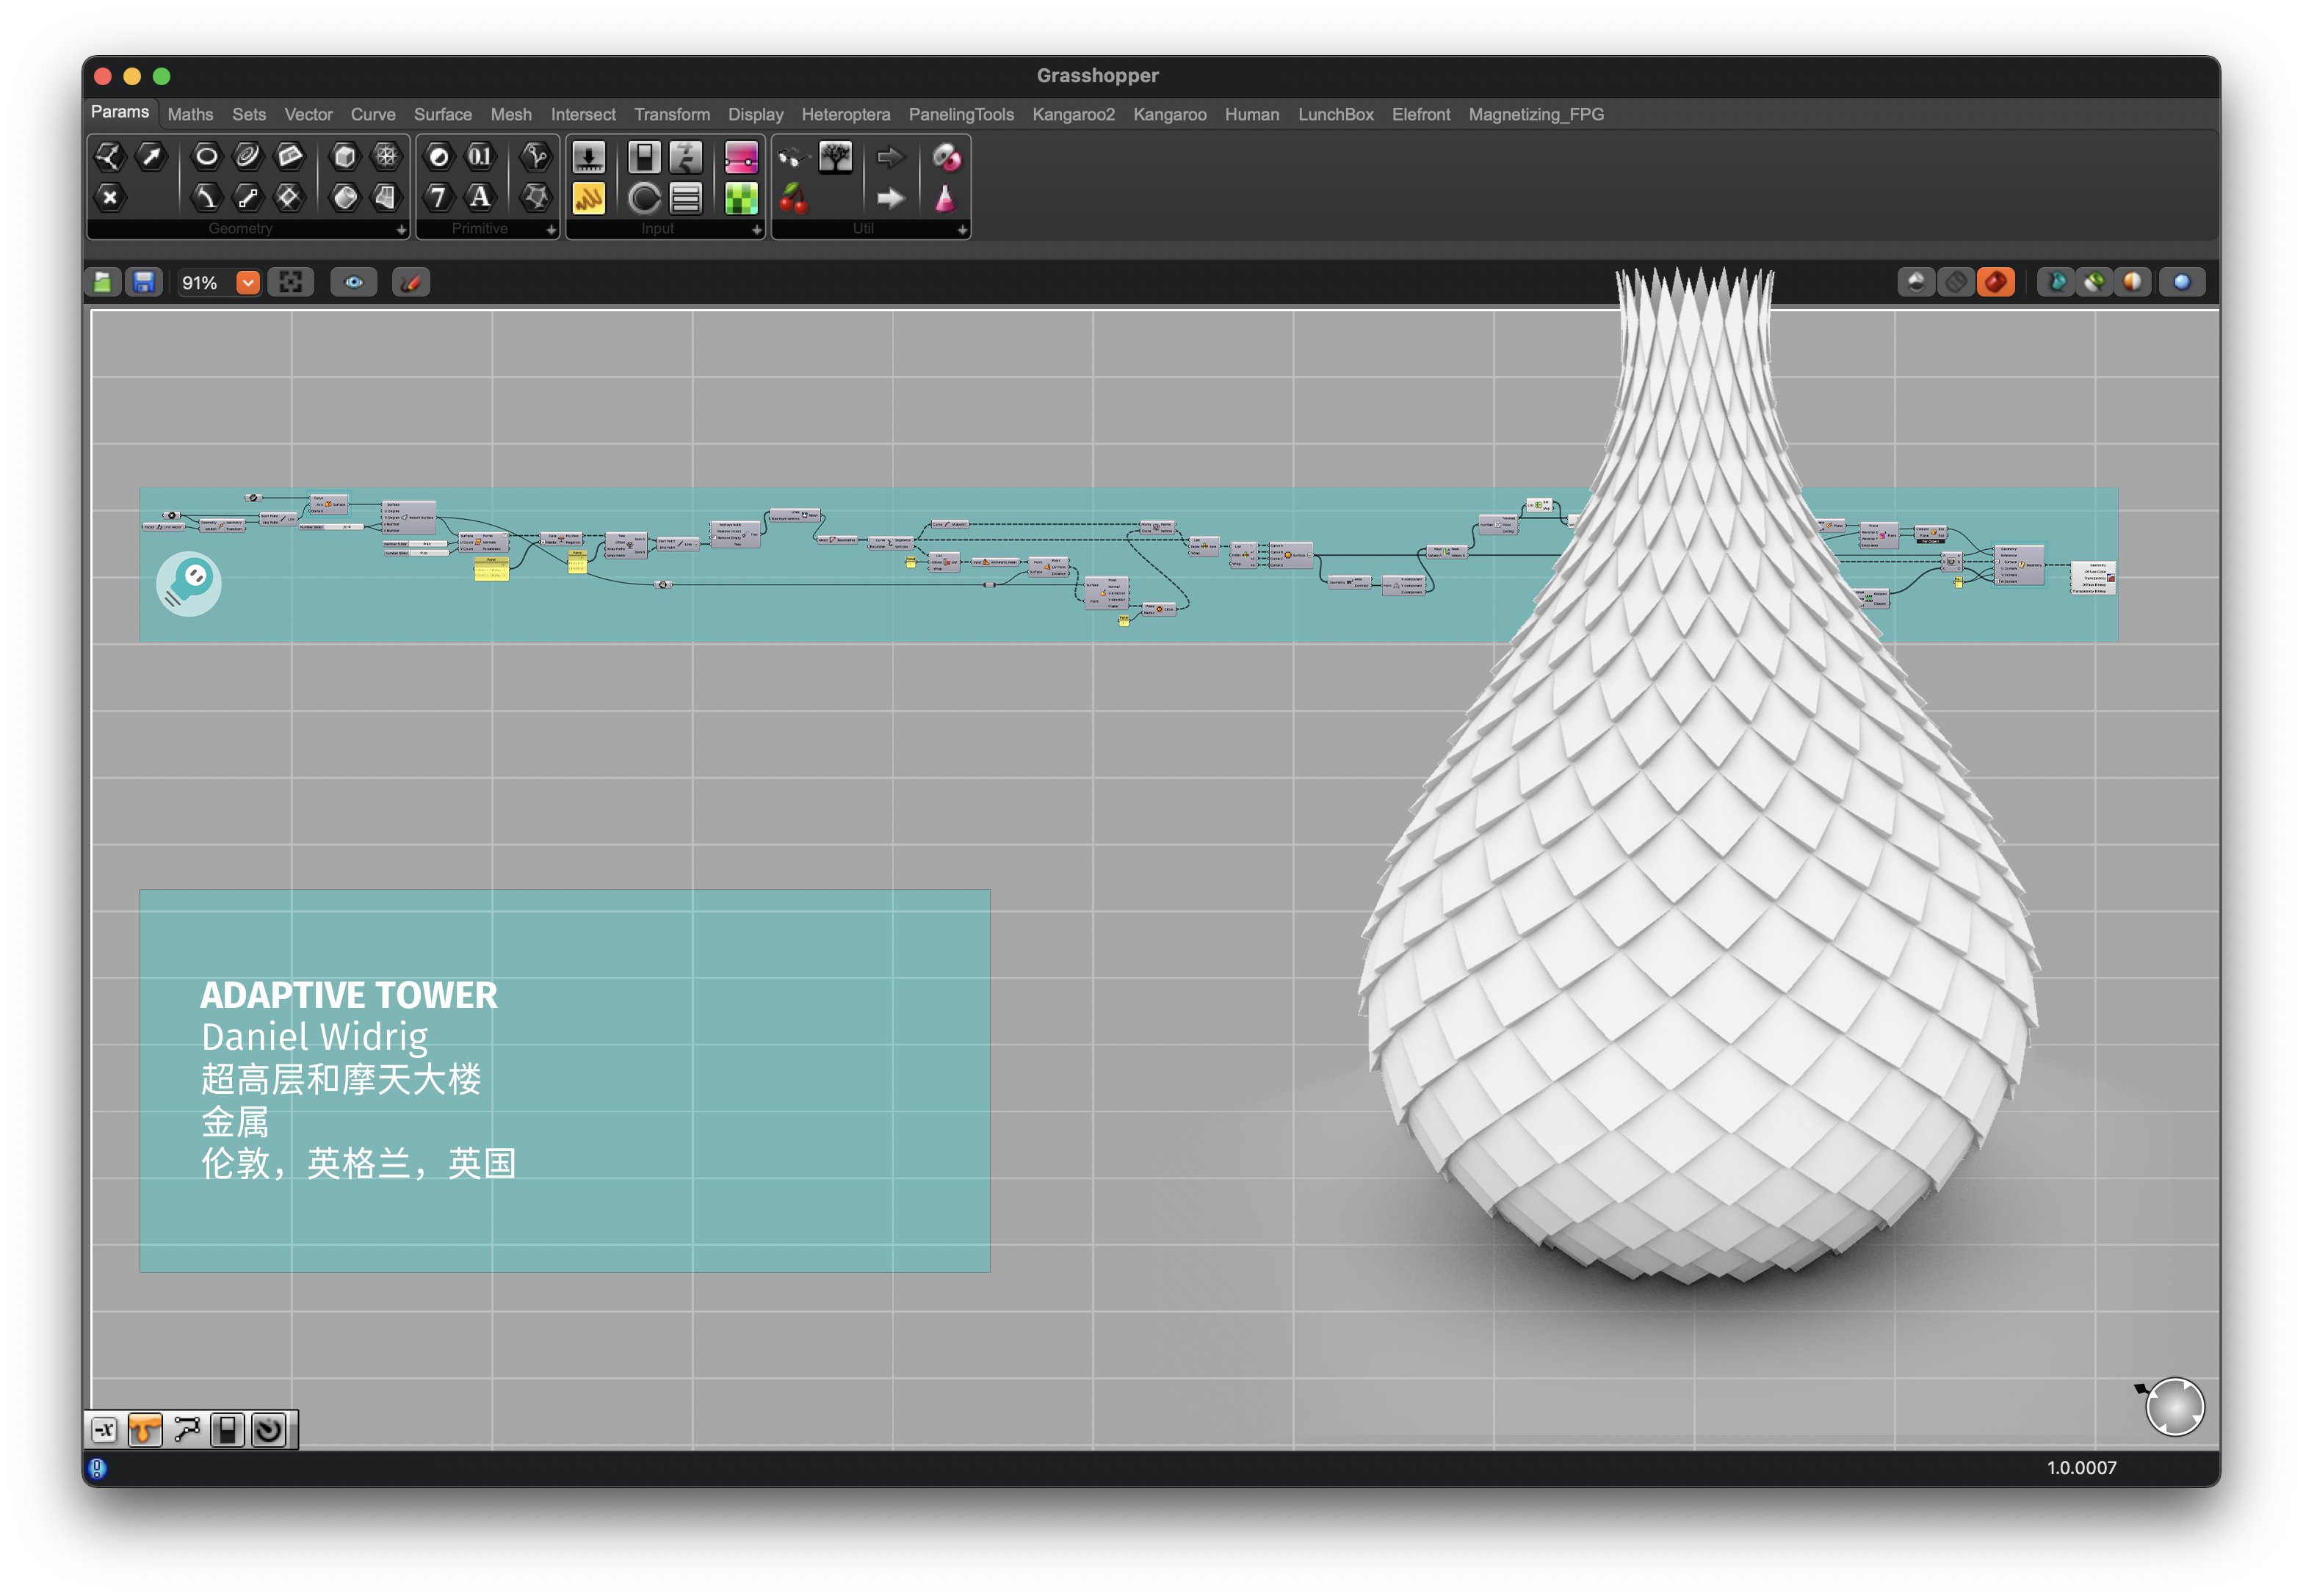Select the Boolean Toggle input component
The image size is (2303, 1596).
click(644, 157)
